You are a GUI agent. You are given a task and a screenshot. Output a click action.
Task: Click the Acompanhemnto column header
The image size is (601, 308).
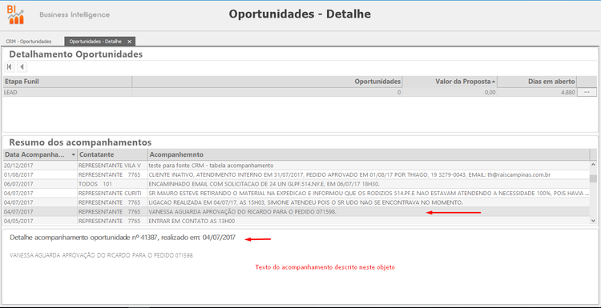tap(369, 154)
